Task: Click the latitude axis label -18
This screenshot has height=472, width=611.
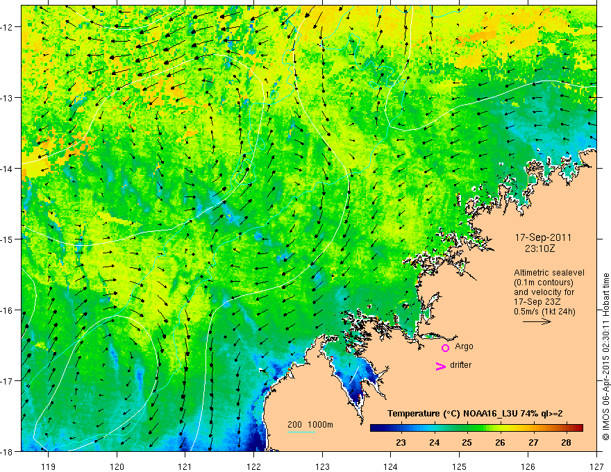Action: point(8,452)
